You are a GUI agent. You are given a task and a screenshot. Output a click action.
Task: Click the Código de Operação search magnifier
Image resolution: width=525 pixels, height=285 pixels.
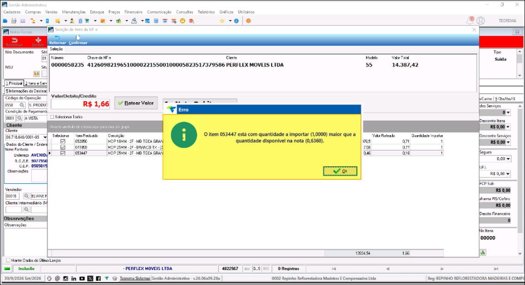22,105
